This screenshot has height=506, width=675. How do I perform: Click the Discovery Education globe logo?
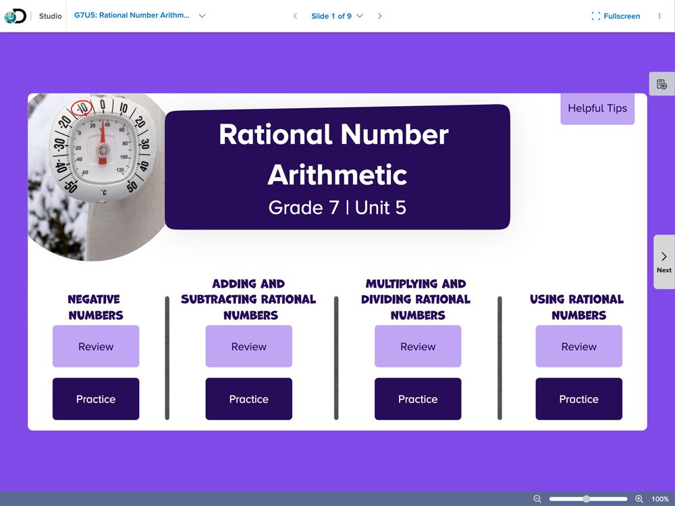(x=15, y=16)
